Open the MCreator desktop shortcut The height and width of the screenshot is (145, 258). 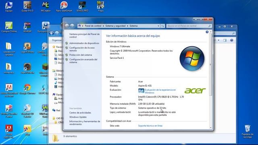click(x=46, y=7)
